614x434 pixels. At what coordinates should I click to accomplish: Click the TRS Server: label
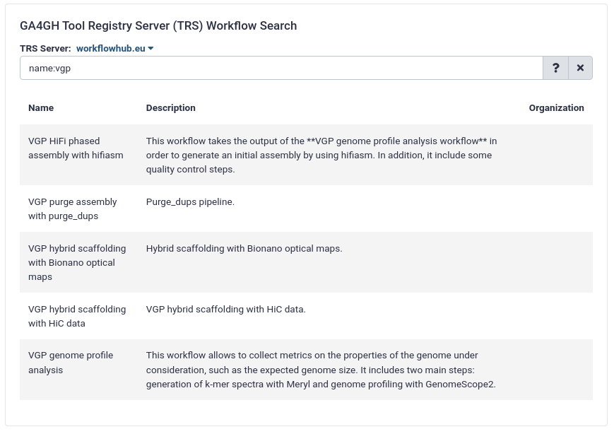point(45,49)
